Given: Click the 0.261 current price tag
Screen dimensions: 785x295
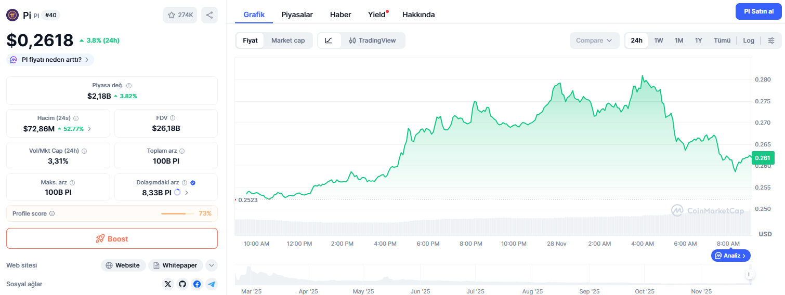Looking at the screenshot, I should (x=763, y=157).
